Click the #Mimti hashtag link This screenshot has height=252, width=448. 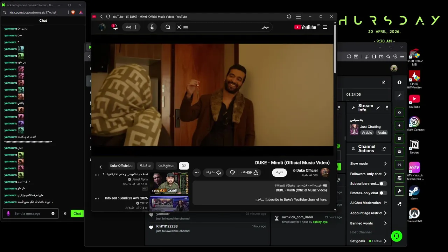tap(280, 185)
